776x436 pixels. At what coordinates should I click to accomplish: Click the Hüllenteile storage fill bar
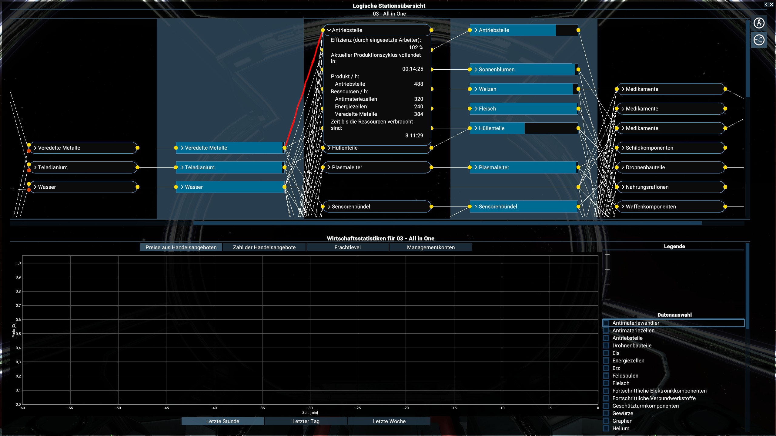pyautogui.click(x=524, y=128)
